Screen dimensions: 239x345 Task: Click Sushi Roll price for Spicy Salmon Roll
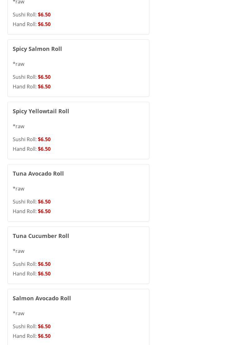[x=44, y=77]
